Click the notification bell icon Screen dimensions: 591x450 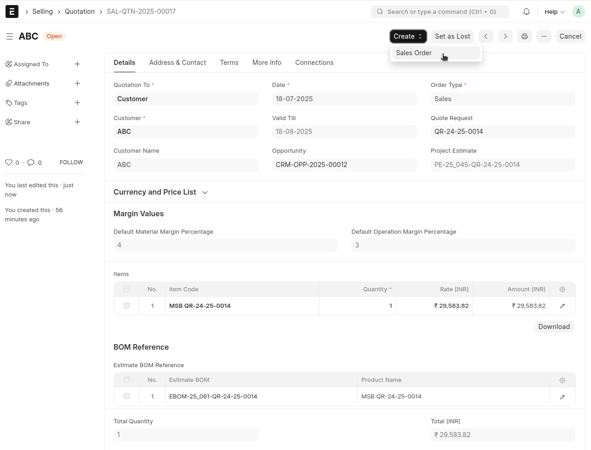pyautogui.click(x=526, y=12)
